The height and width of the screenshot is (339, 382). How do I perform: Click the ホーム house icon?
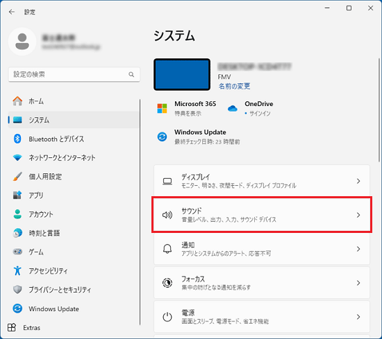[17, 101]
